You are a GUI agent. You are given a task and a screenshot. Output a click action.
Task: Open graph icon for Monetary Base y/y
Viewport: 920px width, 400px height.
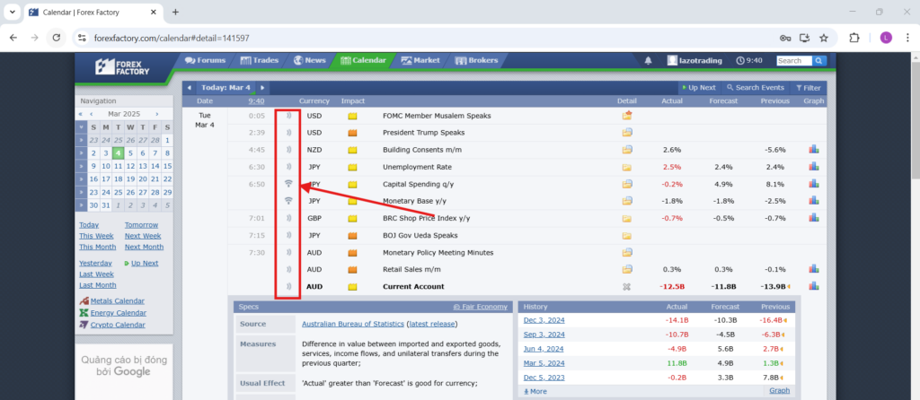813,201
